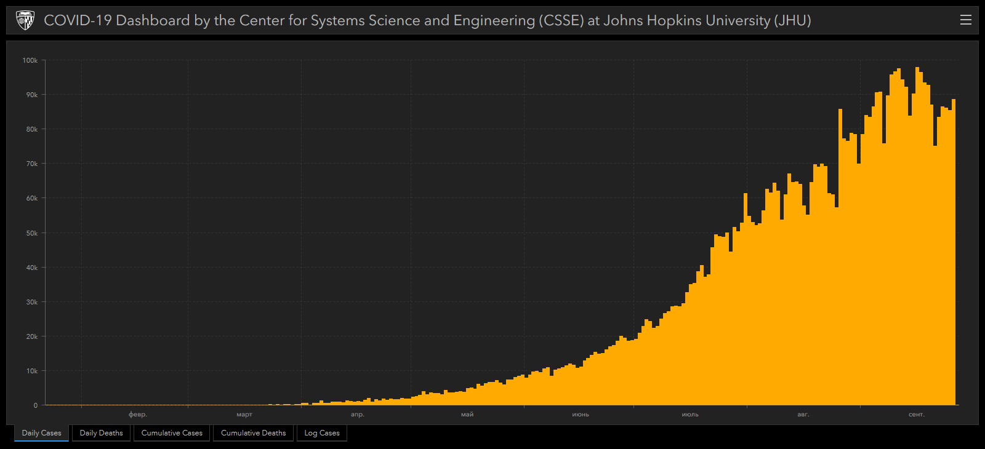The width and height of the screenshot is (985, 449).
Task: Click the 100k y-axis label
Action: [30, 60]
